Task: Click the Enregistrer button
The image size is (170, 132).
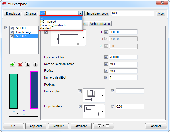Action: [13, 14]
